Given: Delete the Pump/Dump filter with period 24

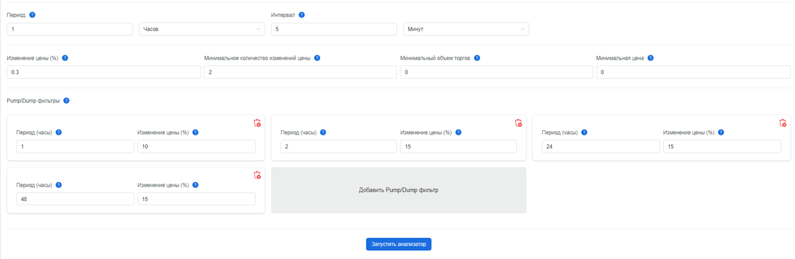Looking at the screenshot, I should click(783, 123).
